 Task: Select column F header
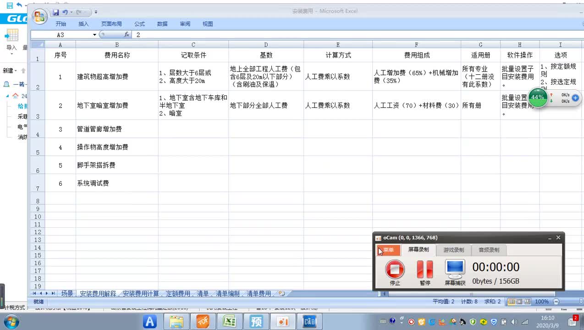coord(416,44)
